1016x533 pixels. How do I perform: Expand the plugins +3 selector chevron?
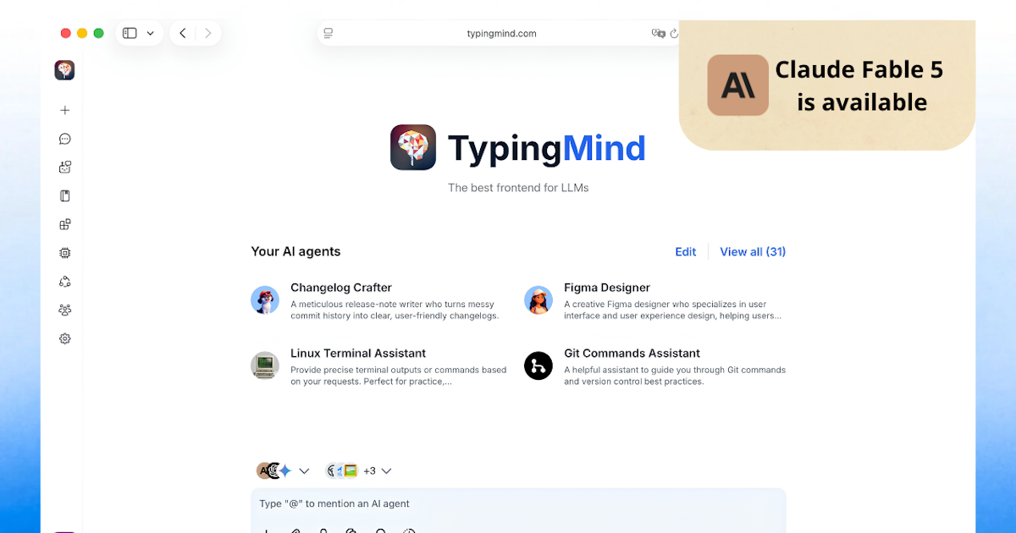(x=386, y=471)
